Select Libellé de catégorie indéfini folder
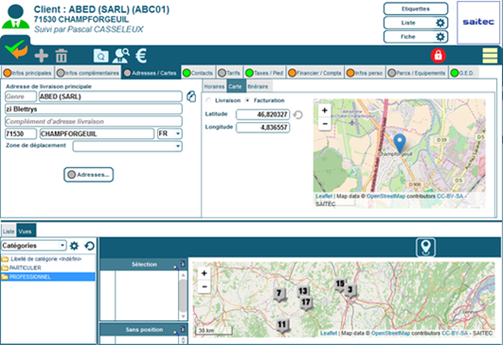The height and width of the screenshot is (345, 503). [x=42, y=259]
